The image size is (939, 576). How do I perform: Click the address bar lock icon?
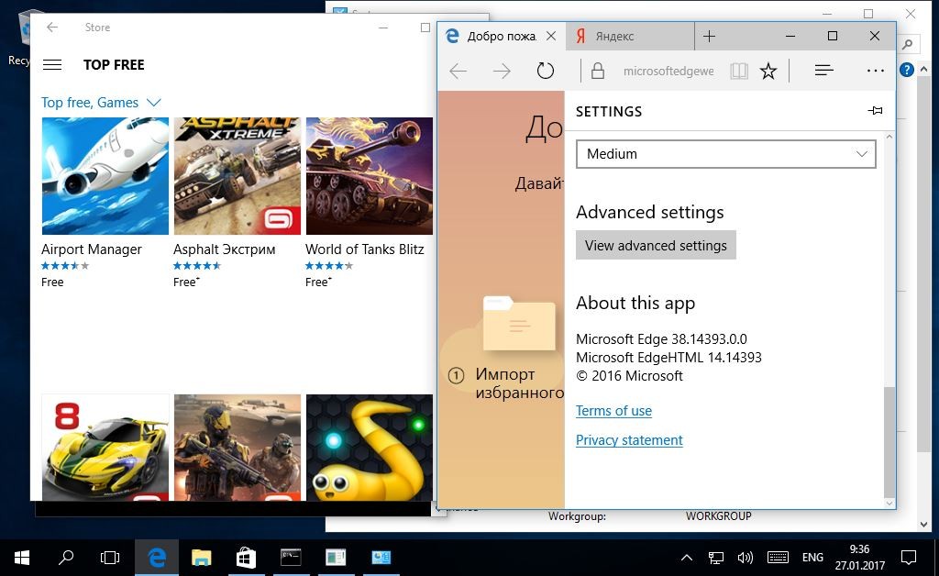pyautogui.click(x=598, y=72)
